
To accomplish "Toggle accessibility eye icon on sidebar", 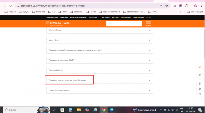I will pyautogui.click(x=200, y=75).
